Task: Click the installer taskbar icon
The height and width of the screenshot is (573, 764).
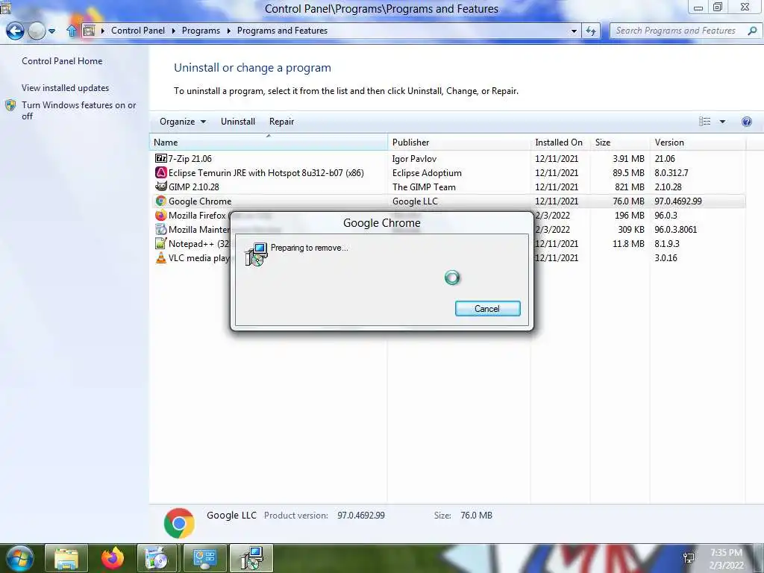Action: coord(251,558)
